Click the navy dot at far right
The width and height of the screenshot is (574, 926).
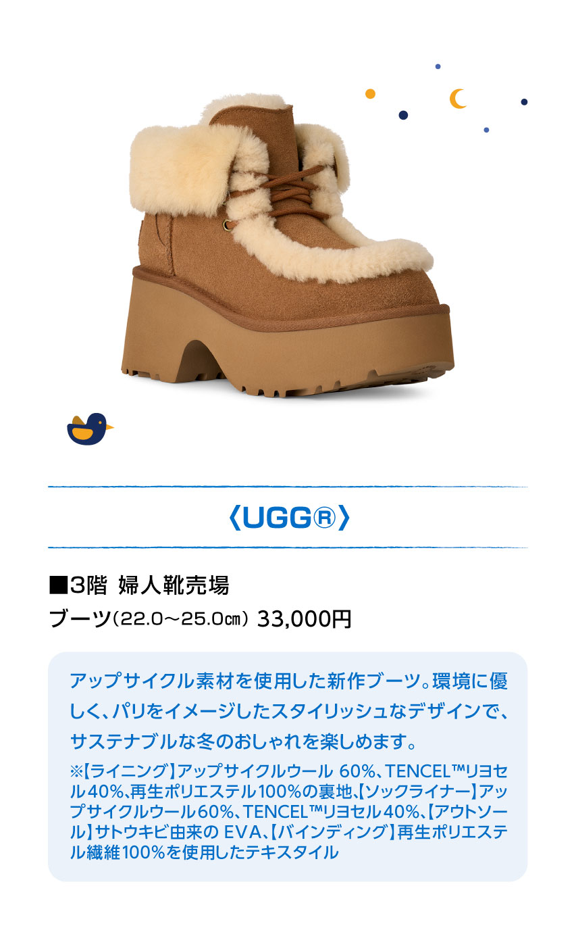(x=524, y=102)
